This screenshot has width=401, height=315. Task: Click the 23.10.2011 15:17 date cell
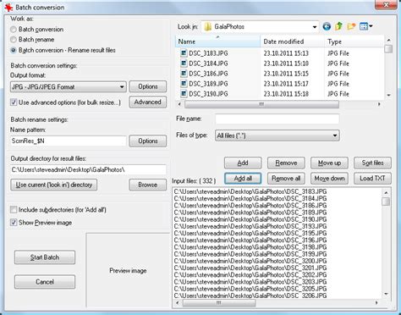[286, 84]
